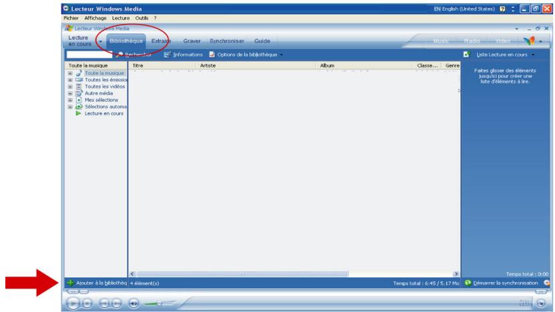Open the Radio online link
This screenshot has width=555, height=312.
click(472, 41)
